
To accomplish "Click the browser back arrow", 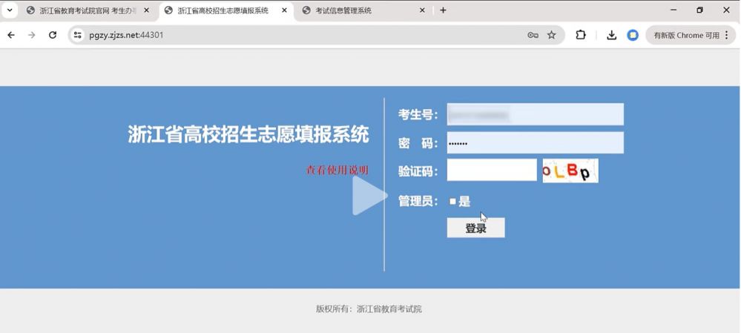I will tap(11, 35).
